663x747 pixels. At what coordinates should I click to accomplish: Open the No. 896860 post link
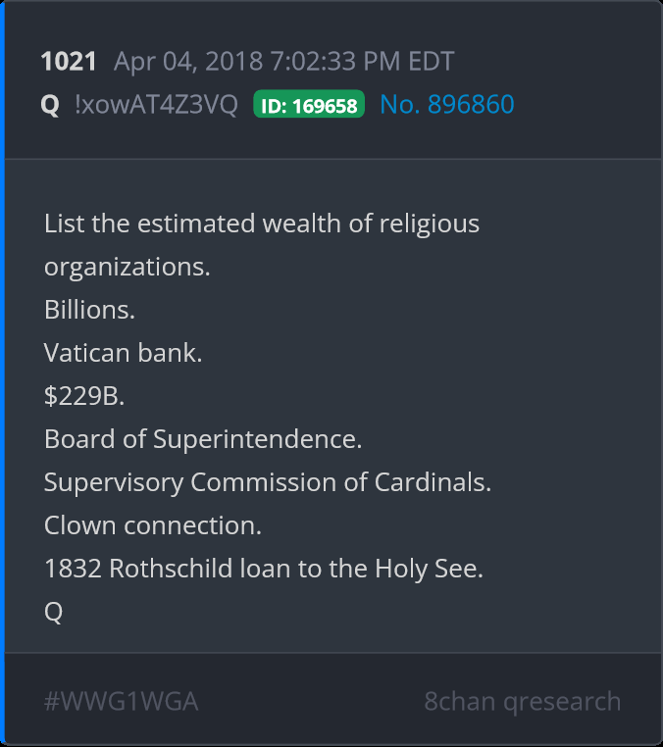point(447,104)
